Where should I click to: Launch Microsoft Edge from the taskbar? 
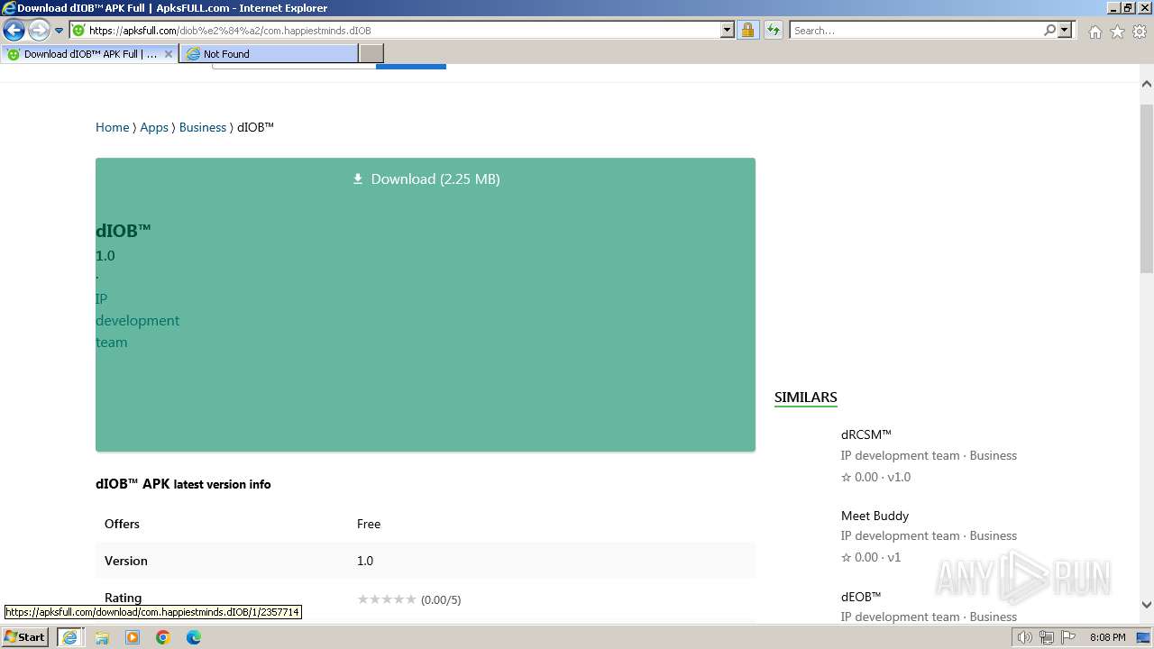click(194, 637)
